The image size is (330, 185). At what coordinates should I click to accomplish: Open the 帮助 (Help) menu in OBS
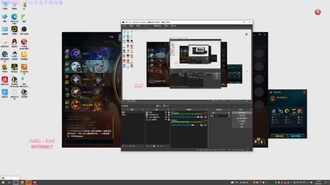173,26
